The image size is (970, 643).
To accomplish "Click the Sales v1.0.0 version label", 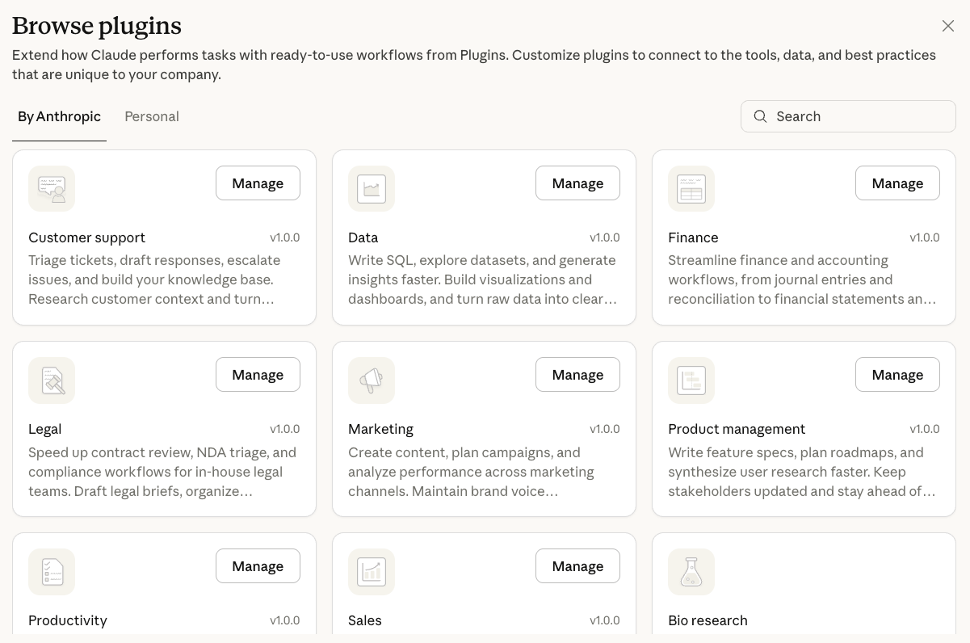I will [605, 620].
